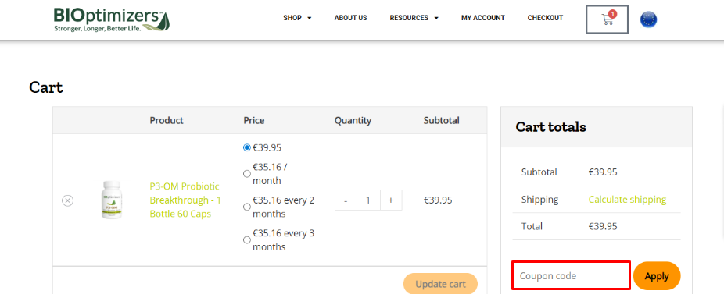Click the Price column header
Viewport: 724px width, 294px height.
(x=254, y=120)
